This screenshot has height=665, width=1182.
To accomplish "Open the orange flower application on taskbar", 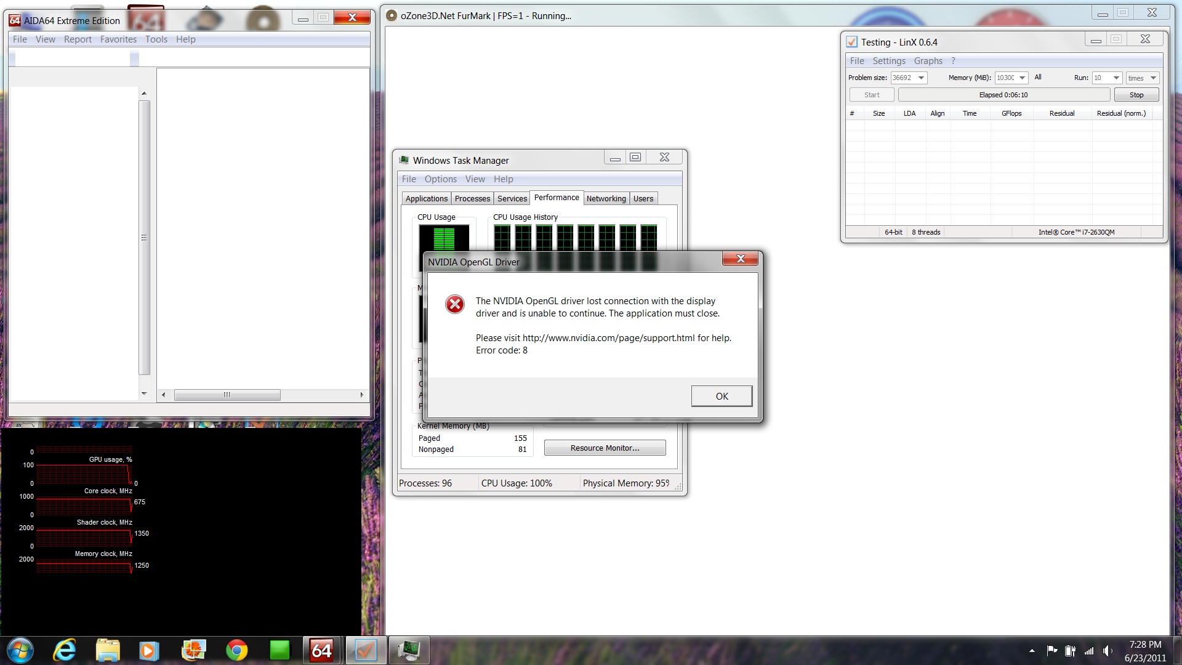I will click(193, 650).
